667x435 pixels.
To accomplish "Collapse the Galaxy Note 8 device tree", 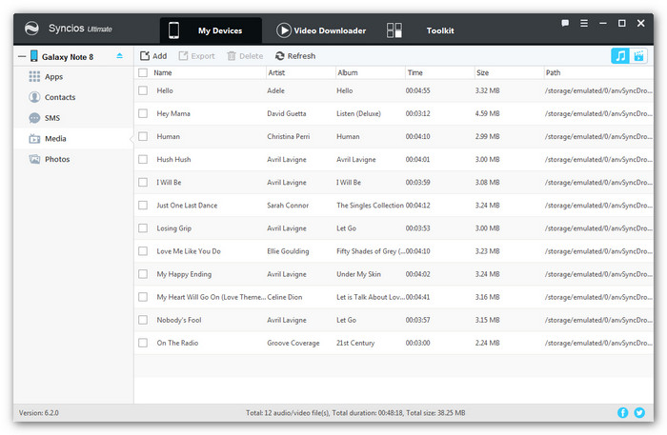I will click(x=22, y=56).
